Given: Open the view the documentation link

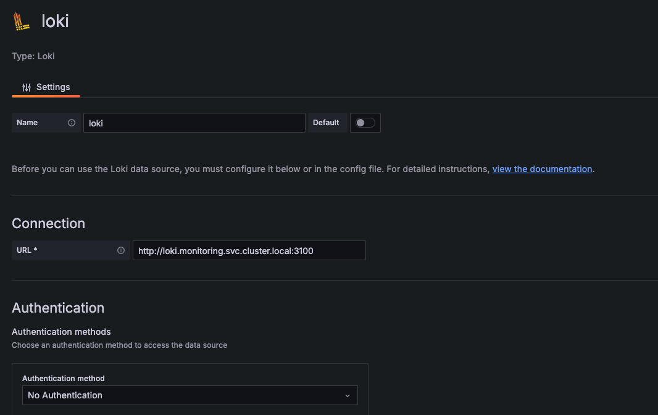Looking at the screenshot, I should pos(542,169).
